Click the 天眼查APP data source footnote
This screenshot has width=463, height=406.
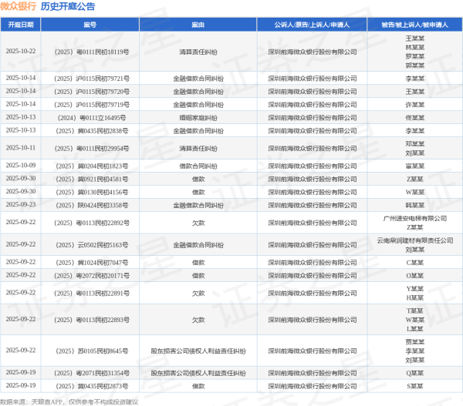click(69, 401)
